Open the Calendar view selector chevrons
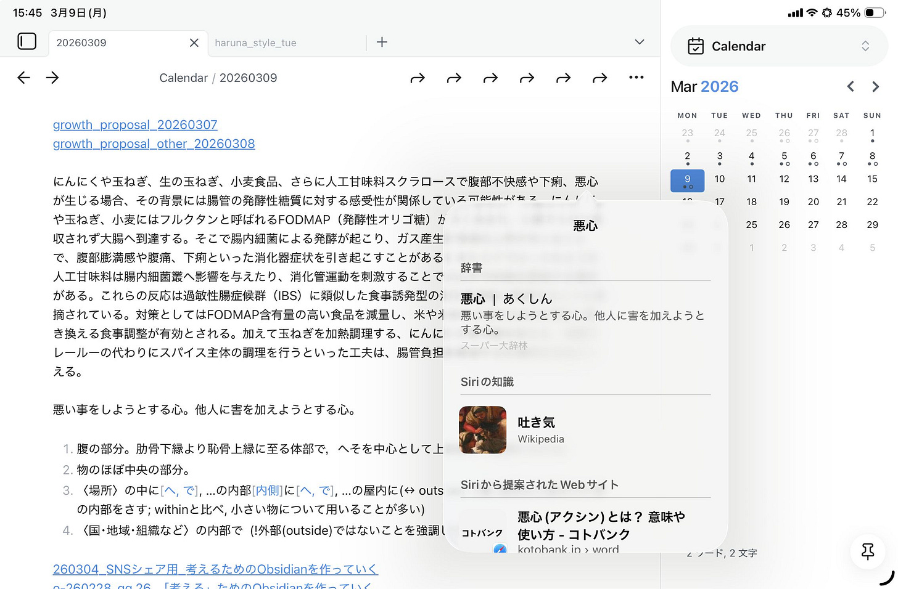Screen dimensions: 898x589 866,46
